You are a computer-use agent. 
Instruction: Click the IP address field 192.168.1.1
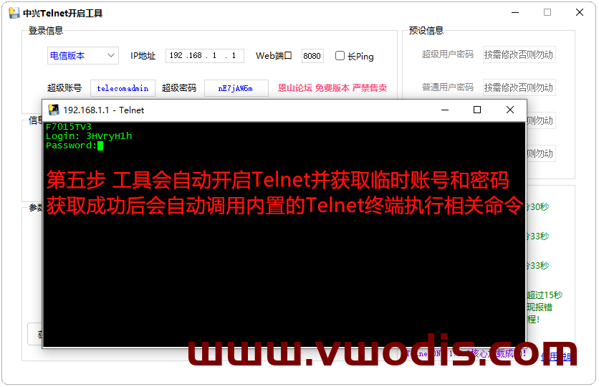(x=204, y=56)
